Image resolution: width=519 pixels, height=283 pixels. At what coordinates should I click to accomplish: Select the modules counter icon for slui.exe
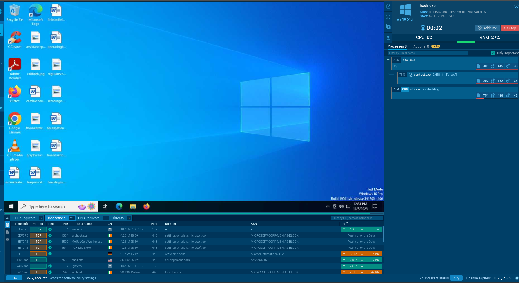pyautogui.click(x=493, y=95)
